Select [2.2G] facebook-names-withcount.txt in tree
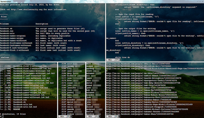Viewport: 204px width, 118px height. point(25,95)
